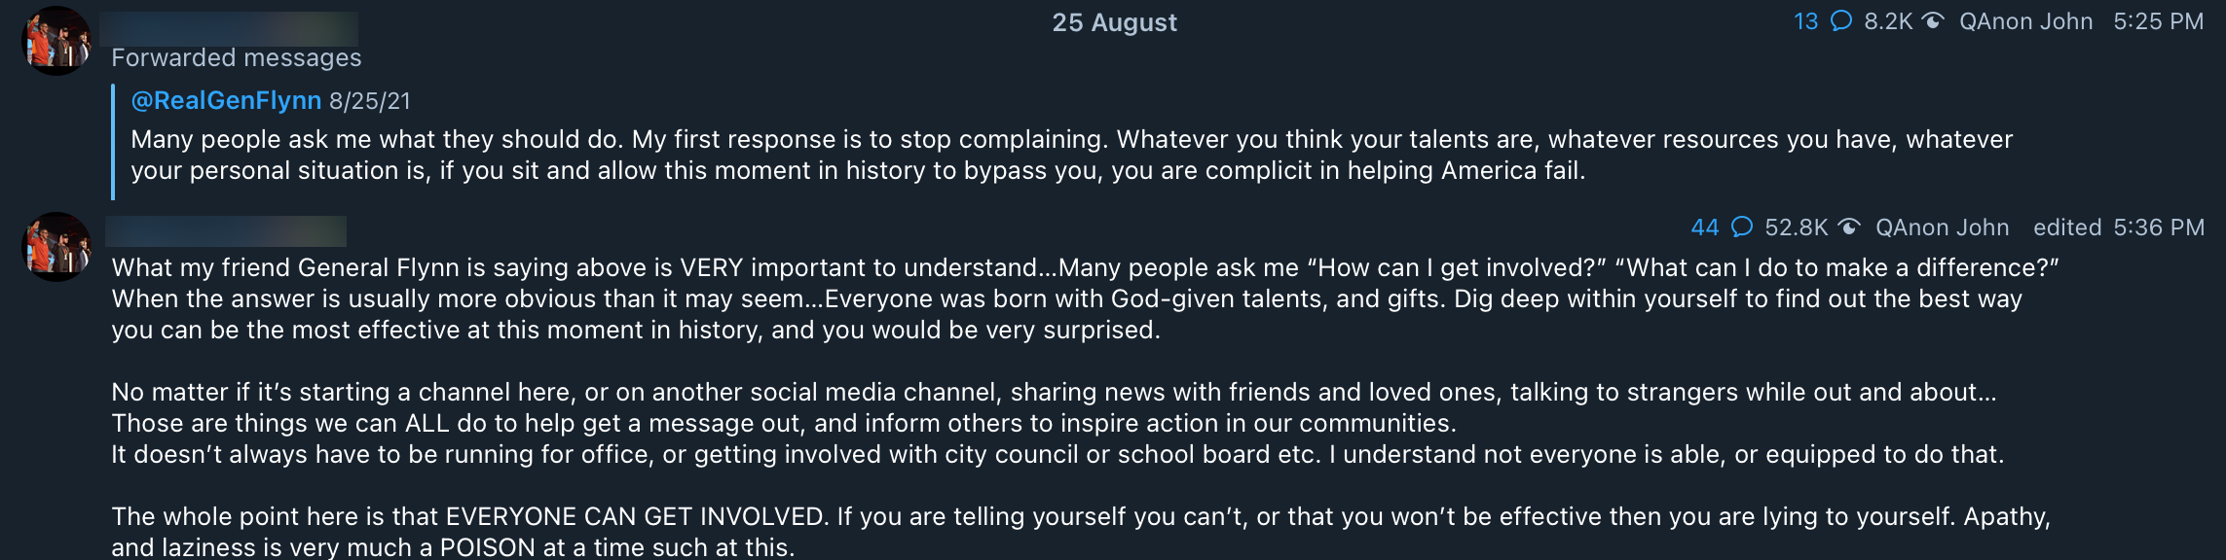Click the comment bubble icon beside 44
The image size is (2226, 560).
tap(1742, 227)
